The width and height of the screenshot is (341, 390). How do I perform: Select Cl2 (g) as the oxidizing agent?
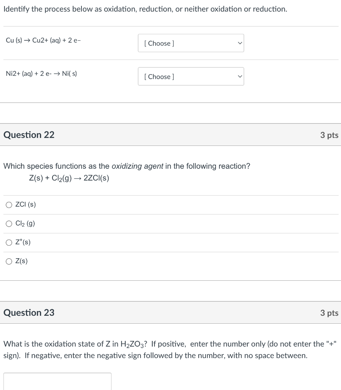[9, 224]
